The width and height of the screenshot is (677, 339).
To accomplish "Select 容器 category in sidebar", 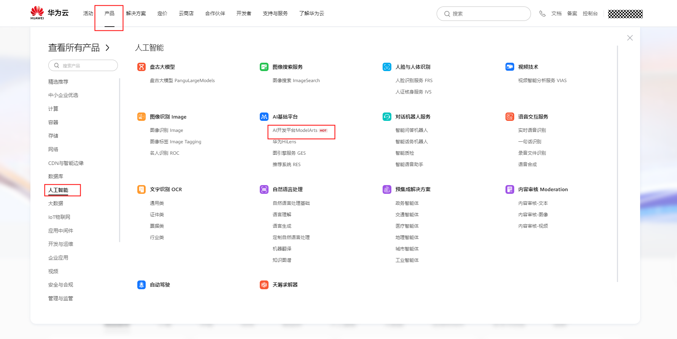I will click(53, 122).
